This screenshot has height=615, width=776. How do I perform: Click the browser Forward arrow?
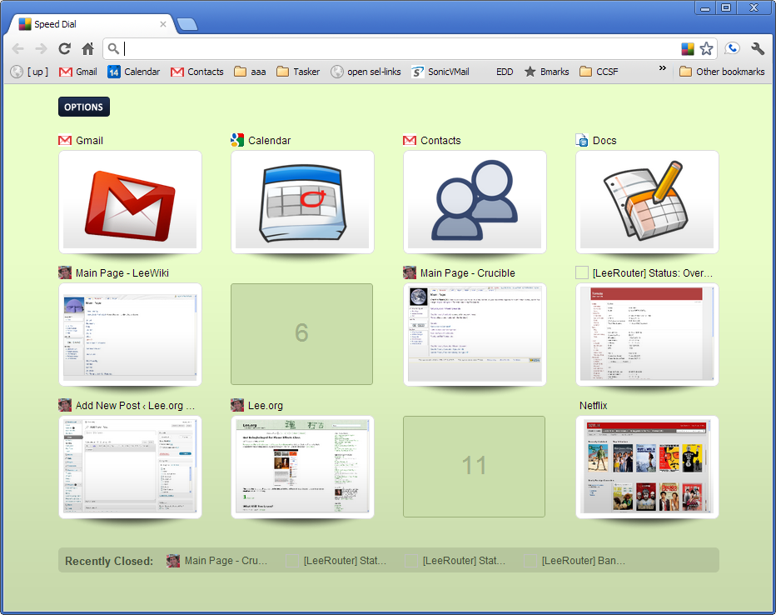pyautogui.click(x=41, y=48)
